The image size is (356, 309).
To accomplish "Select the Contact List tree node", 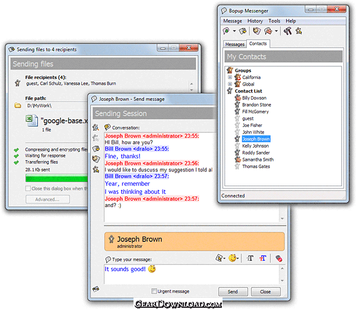I will [249, 91].
